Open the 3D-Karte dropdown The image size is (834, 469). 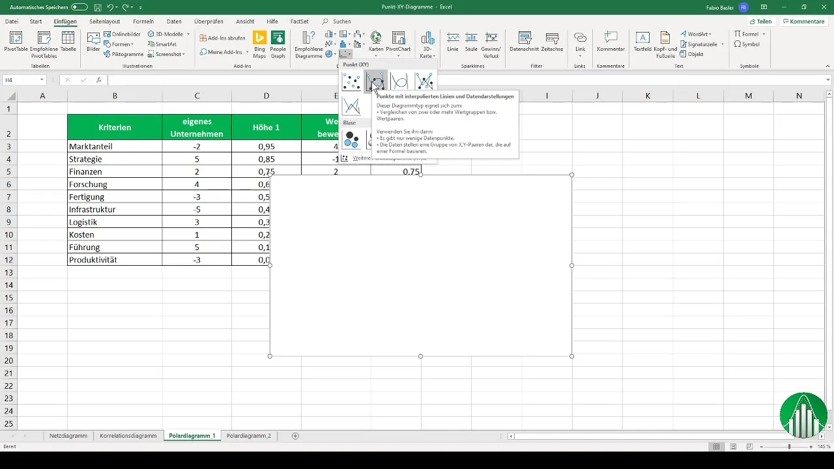(427, 44)
